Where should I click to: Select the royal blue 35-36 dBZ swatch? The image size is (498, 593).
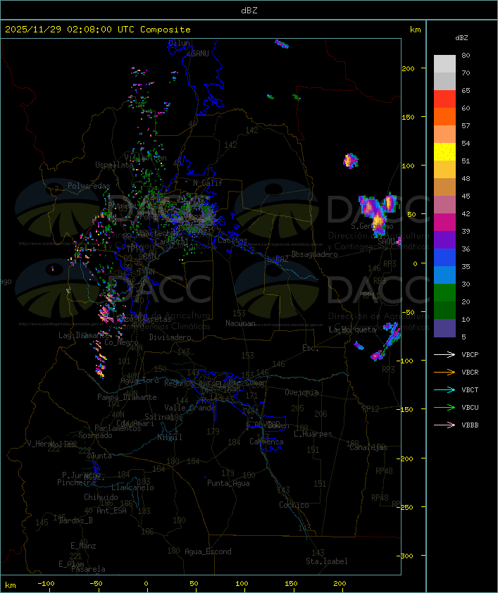[444, 258]
